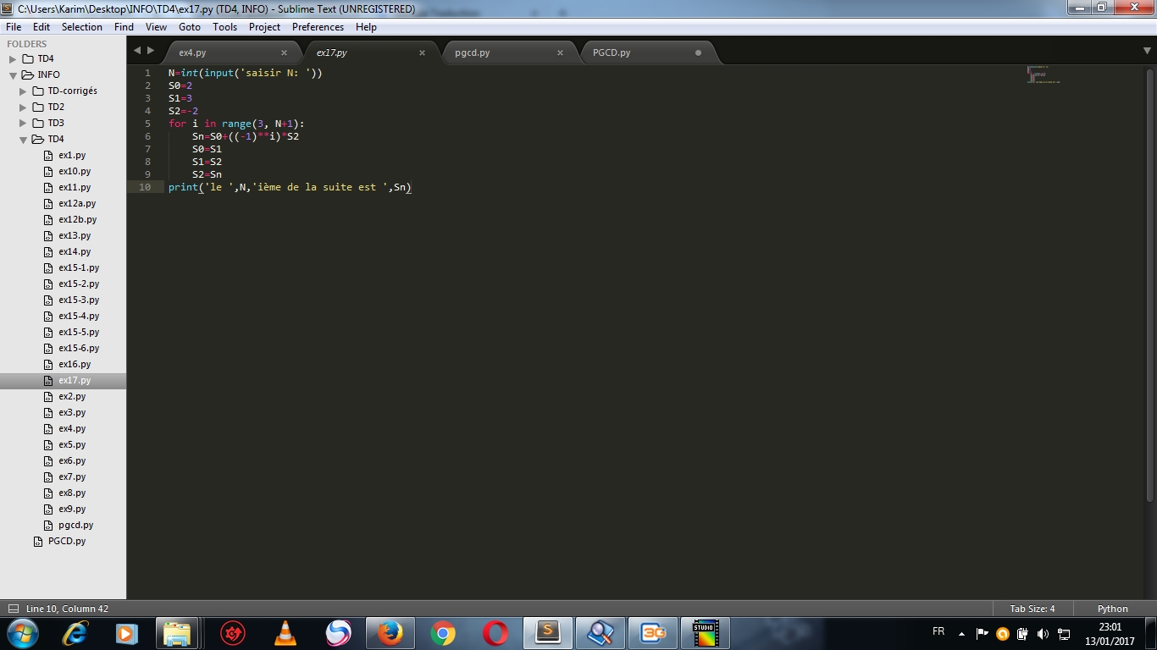Click the back arrow in tab history navigation
The height and width of the screenshot is (650, 1157).
[x=137, y=51]
